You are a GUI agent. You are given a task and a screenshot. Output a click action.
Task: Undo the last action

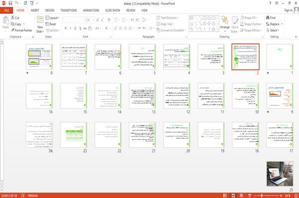(17, 3)
